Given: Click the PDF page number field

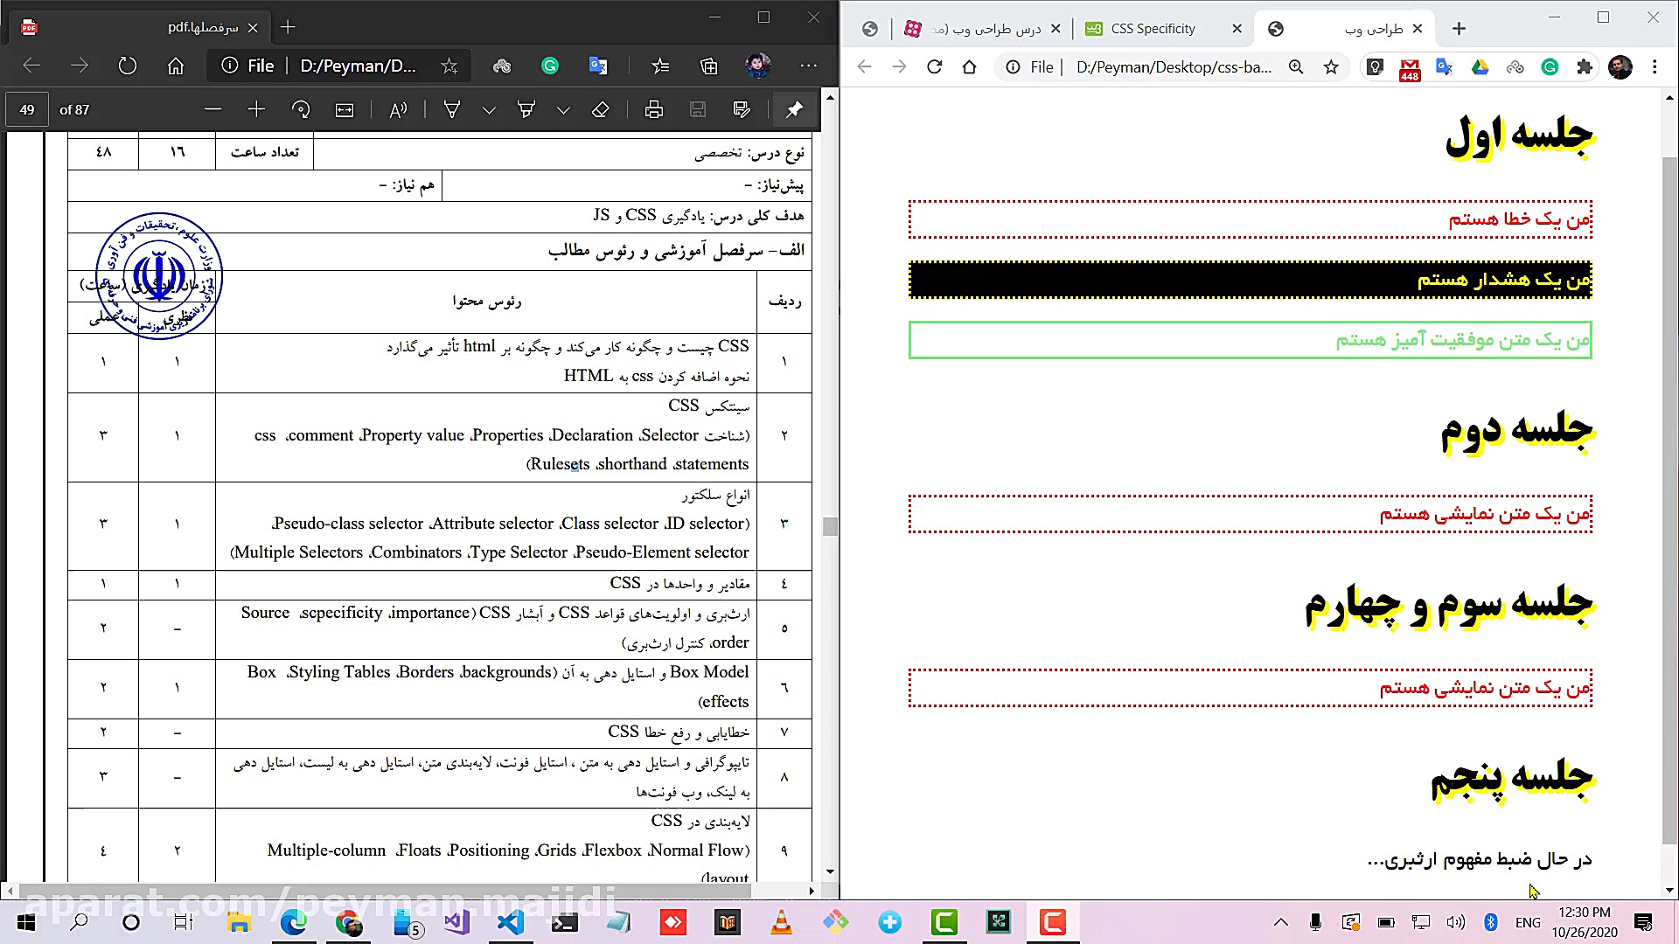Looking at the screenshot, I should pos(27,110).
